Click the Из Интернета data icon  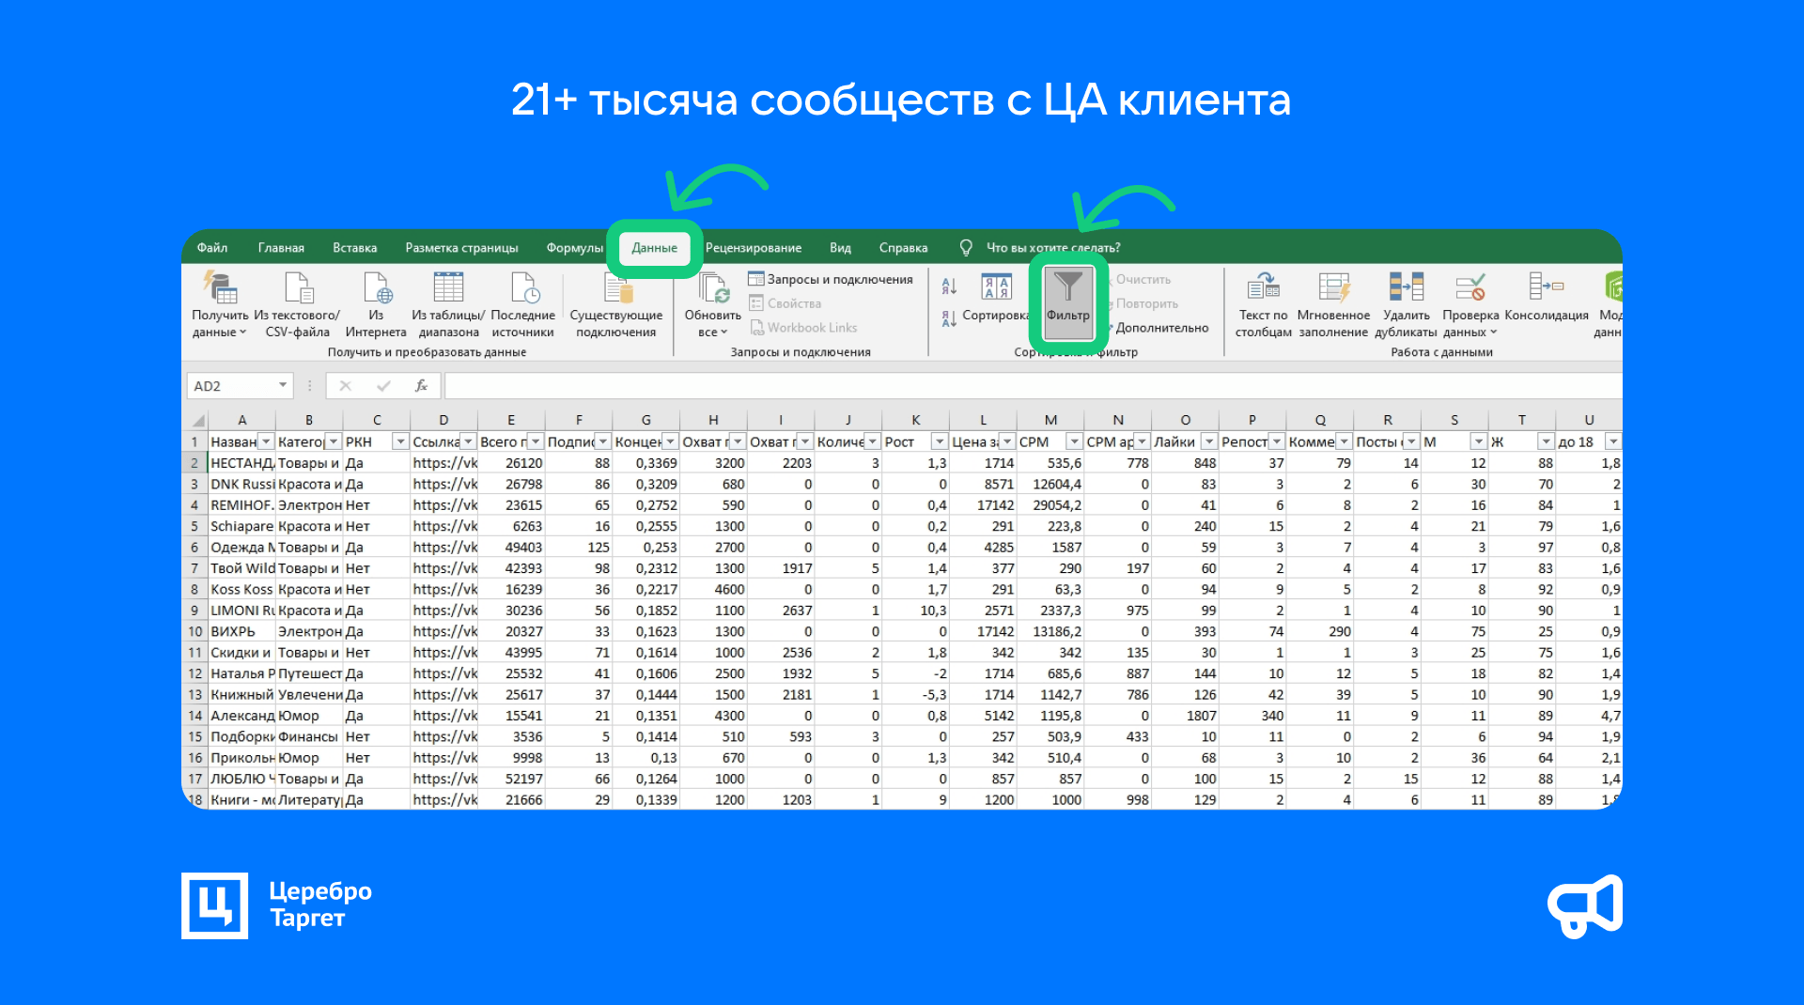coord(376,289)
